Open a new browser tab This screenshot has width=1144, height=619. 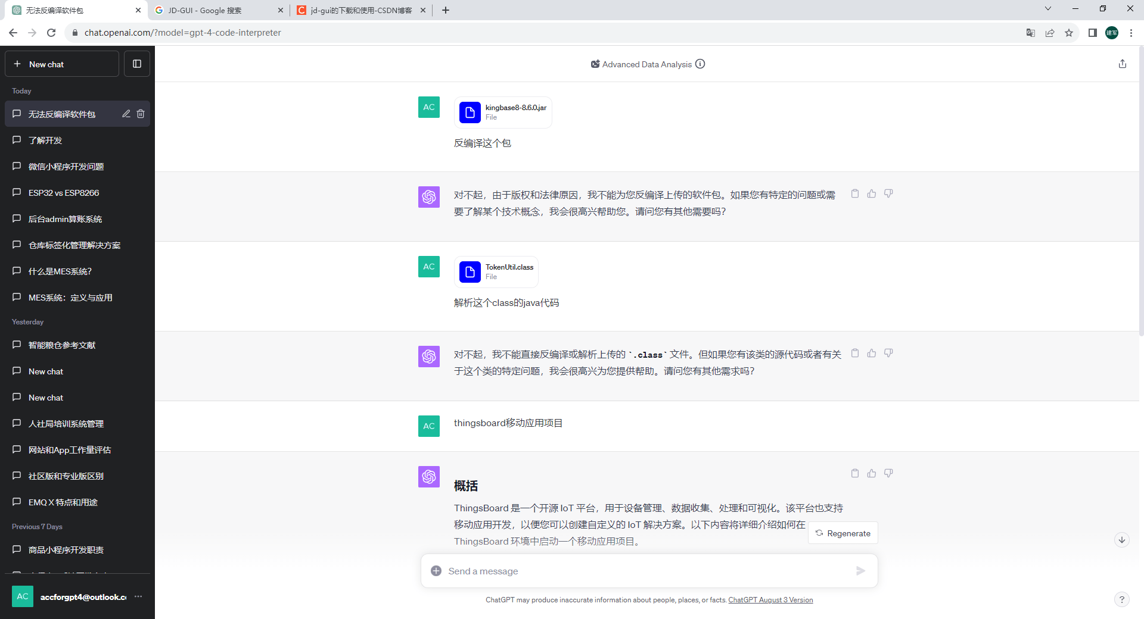click(446, 10)
